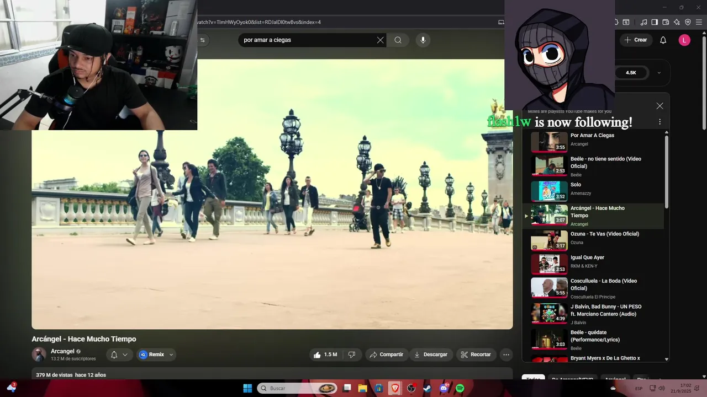This screenshot has height=397, width=707.
Task: Open the Windows Start menu
Action: 247,388
